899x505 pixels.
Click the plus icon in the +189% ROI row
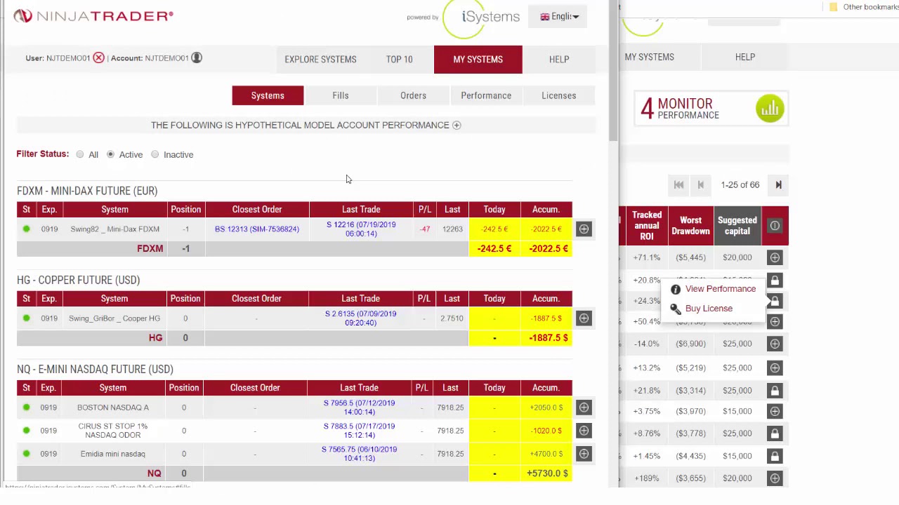click(775, 478)
